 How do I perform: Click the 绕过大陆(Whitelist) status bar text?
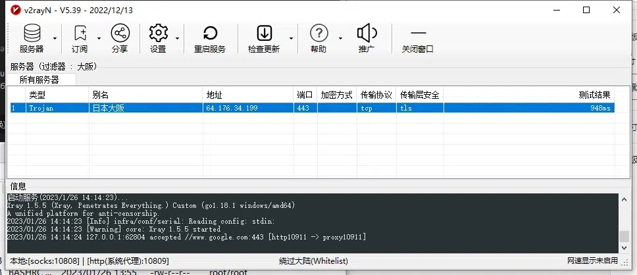[313, 261]
